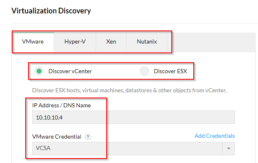Select the Discover vCenter radio button
Viewport: 258px width, 163px height.
(x=39, y=71)
